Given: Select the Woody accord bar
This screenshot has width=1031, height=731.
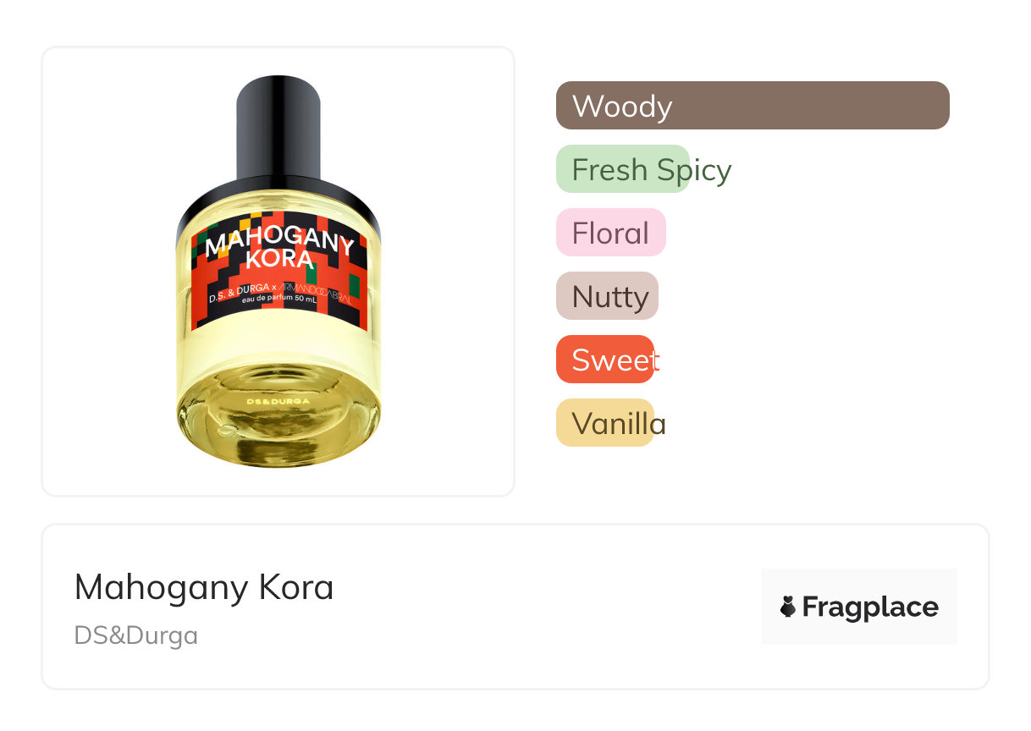Looking at the screenshot, I should (753, 106).
